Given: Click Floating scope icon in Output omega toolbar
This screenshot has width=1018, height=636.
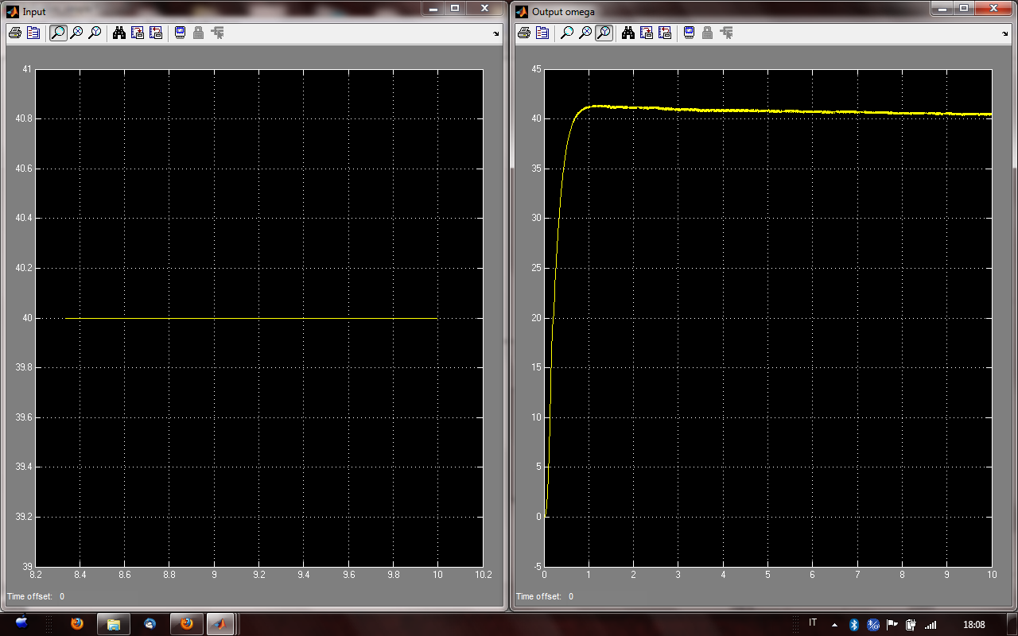Looking at the screenshot, I should click(x=689, y=33).
